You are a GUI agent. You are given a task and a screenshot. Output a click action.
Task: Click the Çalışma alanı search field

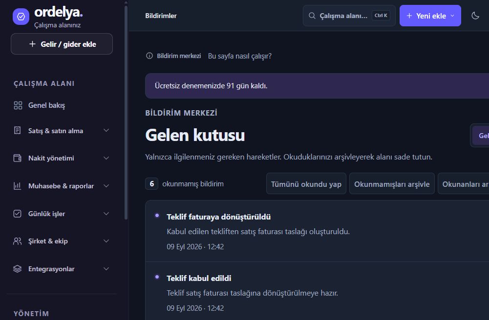[349, 16]
